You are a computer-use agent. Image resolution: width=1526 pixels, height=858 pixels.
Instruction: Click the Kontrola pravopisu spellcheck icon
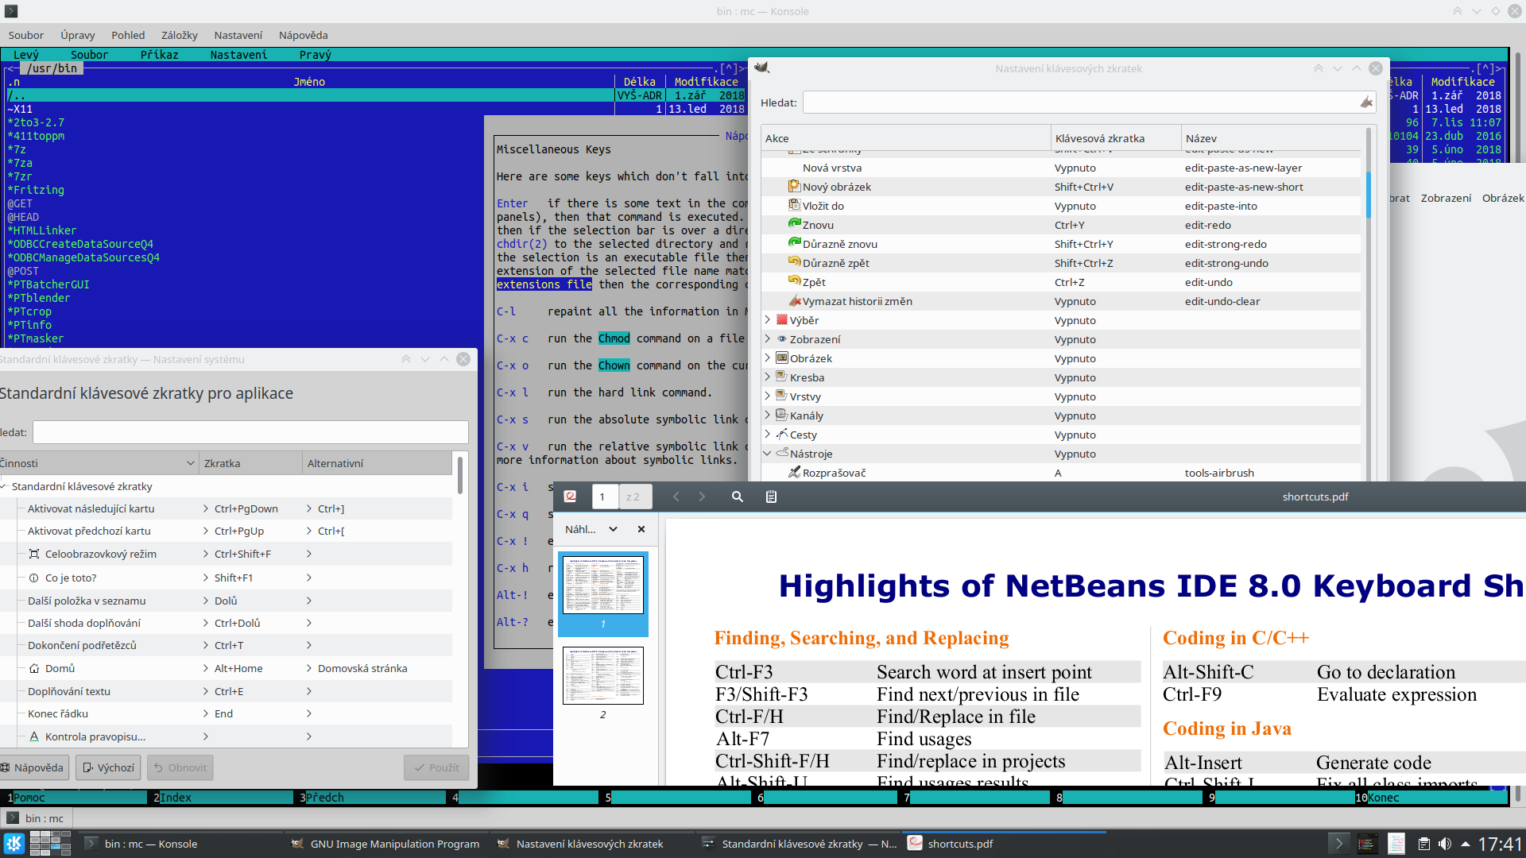pyautogui.click(x=34, y=736)
